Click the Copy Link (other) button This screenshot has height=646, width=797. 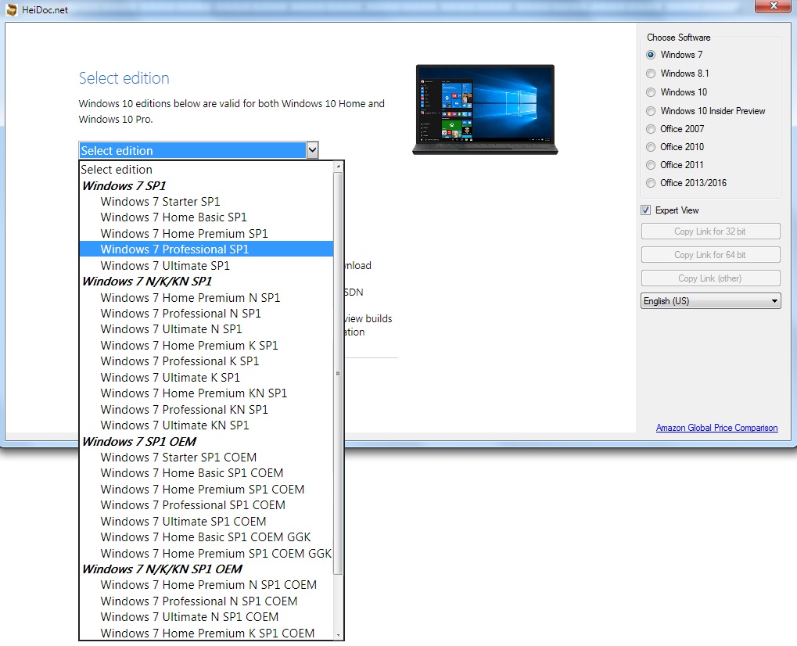(x=710, y=278)
